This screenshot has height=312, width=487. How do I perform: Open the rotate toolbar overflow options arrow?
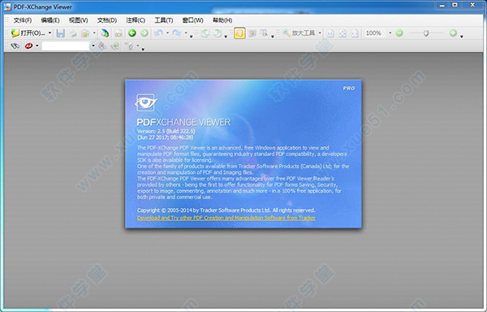[226, 37]
